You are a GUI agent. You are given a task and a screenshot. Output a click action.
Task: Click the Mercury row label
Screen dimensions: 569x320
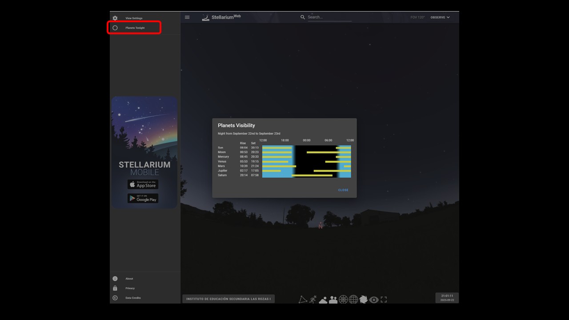(224, 157)
